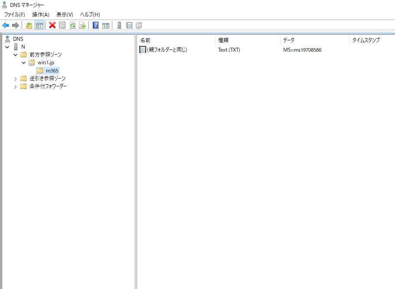The width and height of the screenshot is (395, 289).
Task: Open the ヘルプ(H) menu
Action: 90,15
